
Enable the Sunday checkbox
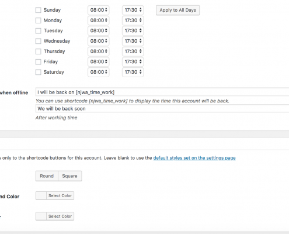click(39, 10)
